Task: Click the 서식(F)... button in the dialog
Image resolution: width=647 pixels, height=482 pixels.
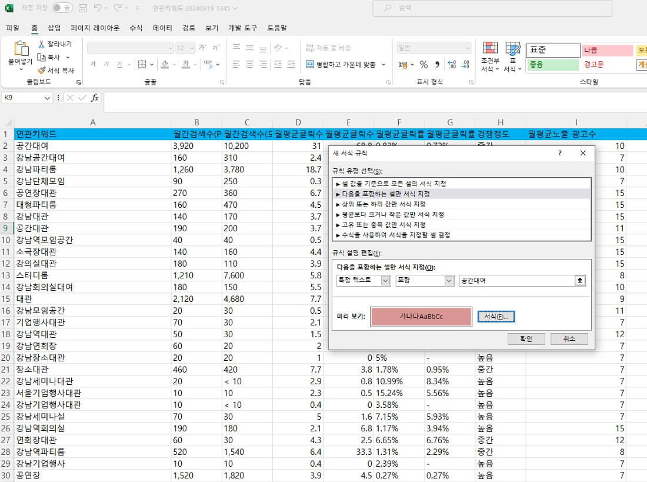Action: 496,316
